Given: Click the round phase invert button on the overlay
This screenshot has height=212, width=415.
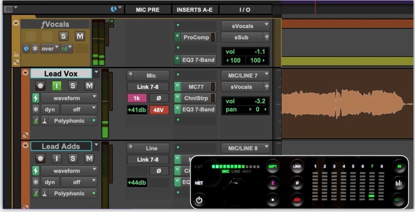Looking at the screenshot, I should coord(297,183).
